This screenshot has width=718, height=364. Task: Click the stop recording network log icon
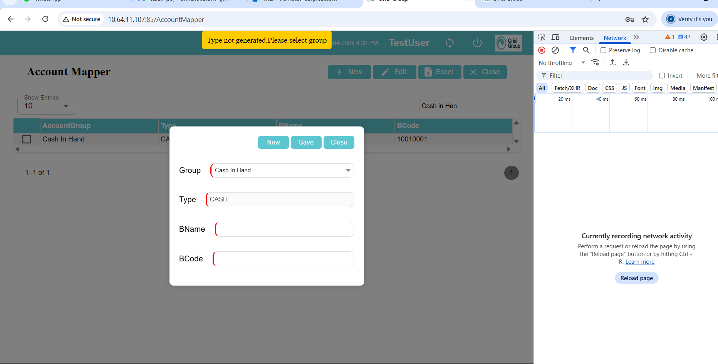pos(542,50)
